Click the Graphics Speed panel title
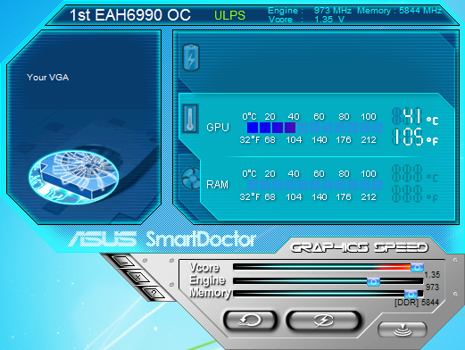 360,247
